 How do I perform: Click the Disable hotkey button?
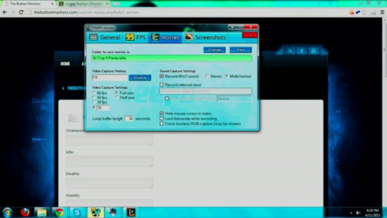(140, 78)
